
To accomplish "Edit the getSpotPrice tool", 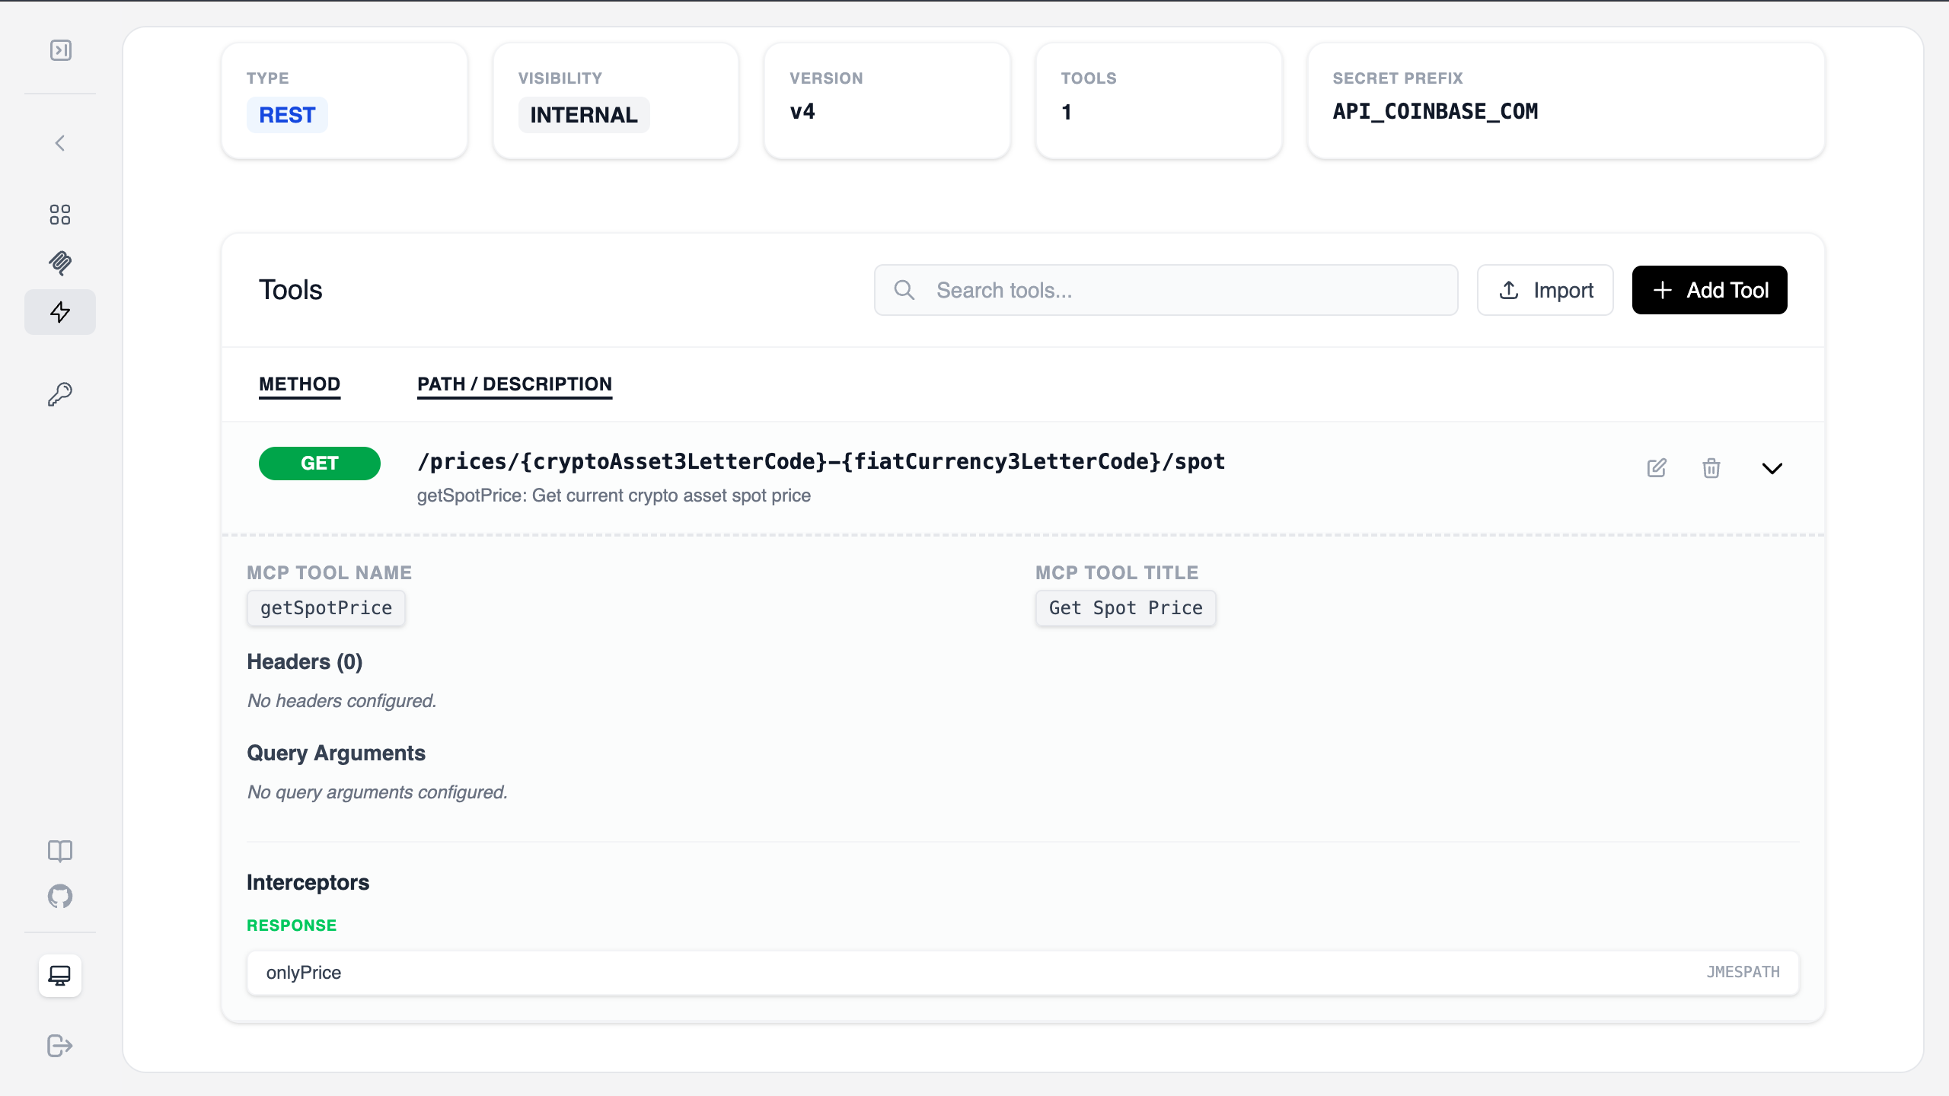I will pyautogui.click(x=1657, y=468).
